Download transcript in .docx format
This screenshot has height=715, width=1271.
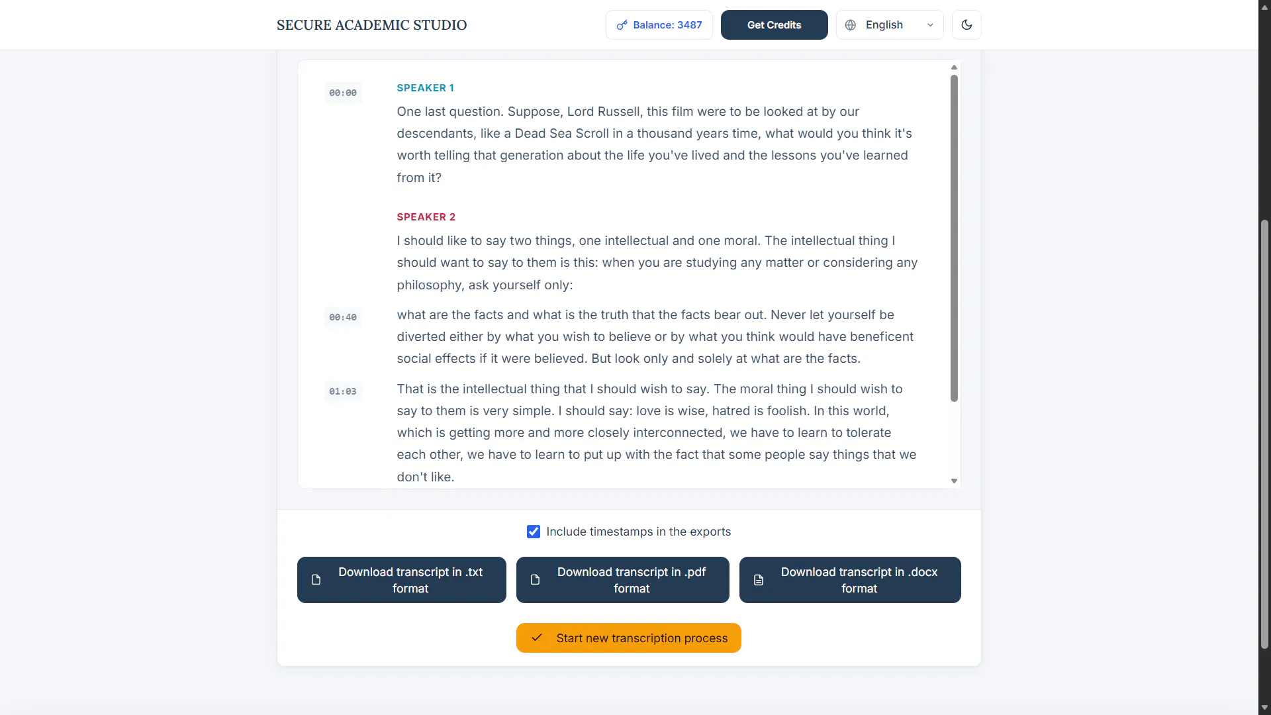tap(850, 579)
